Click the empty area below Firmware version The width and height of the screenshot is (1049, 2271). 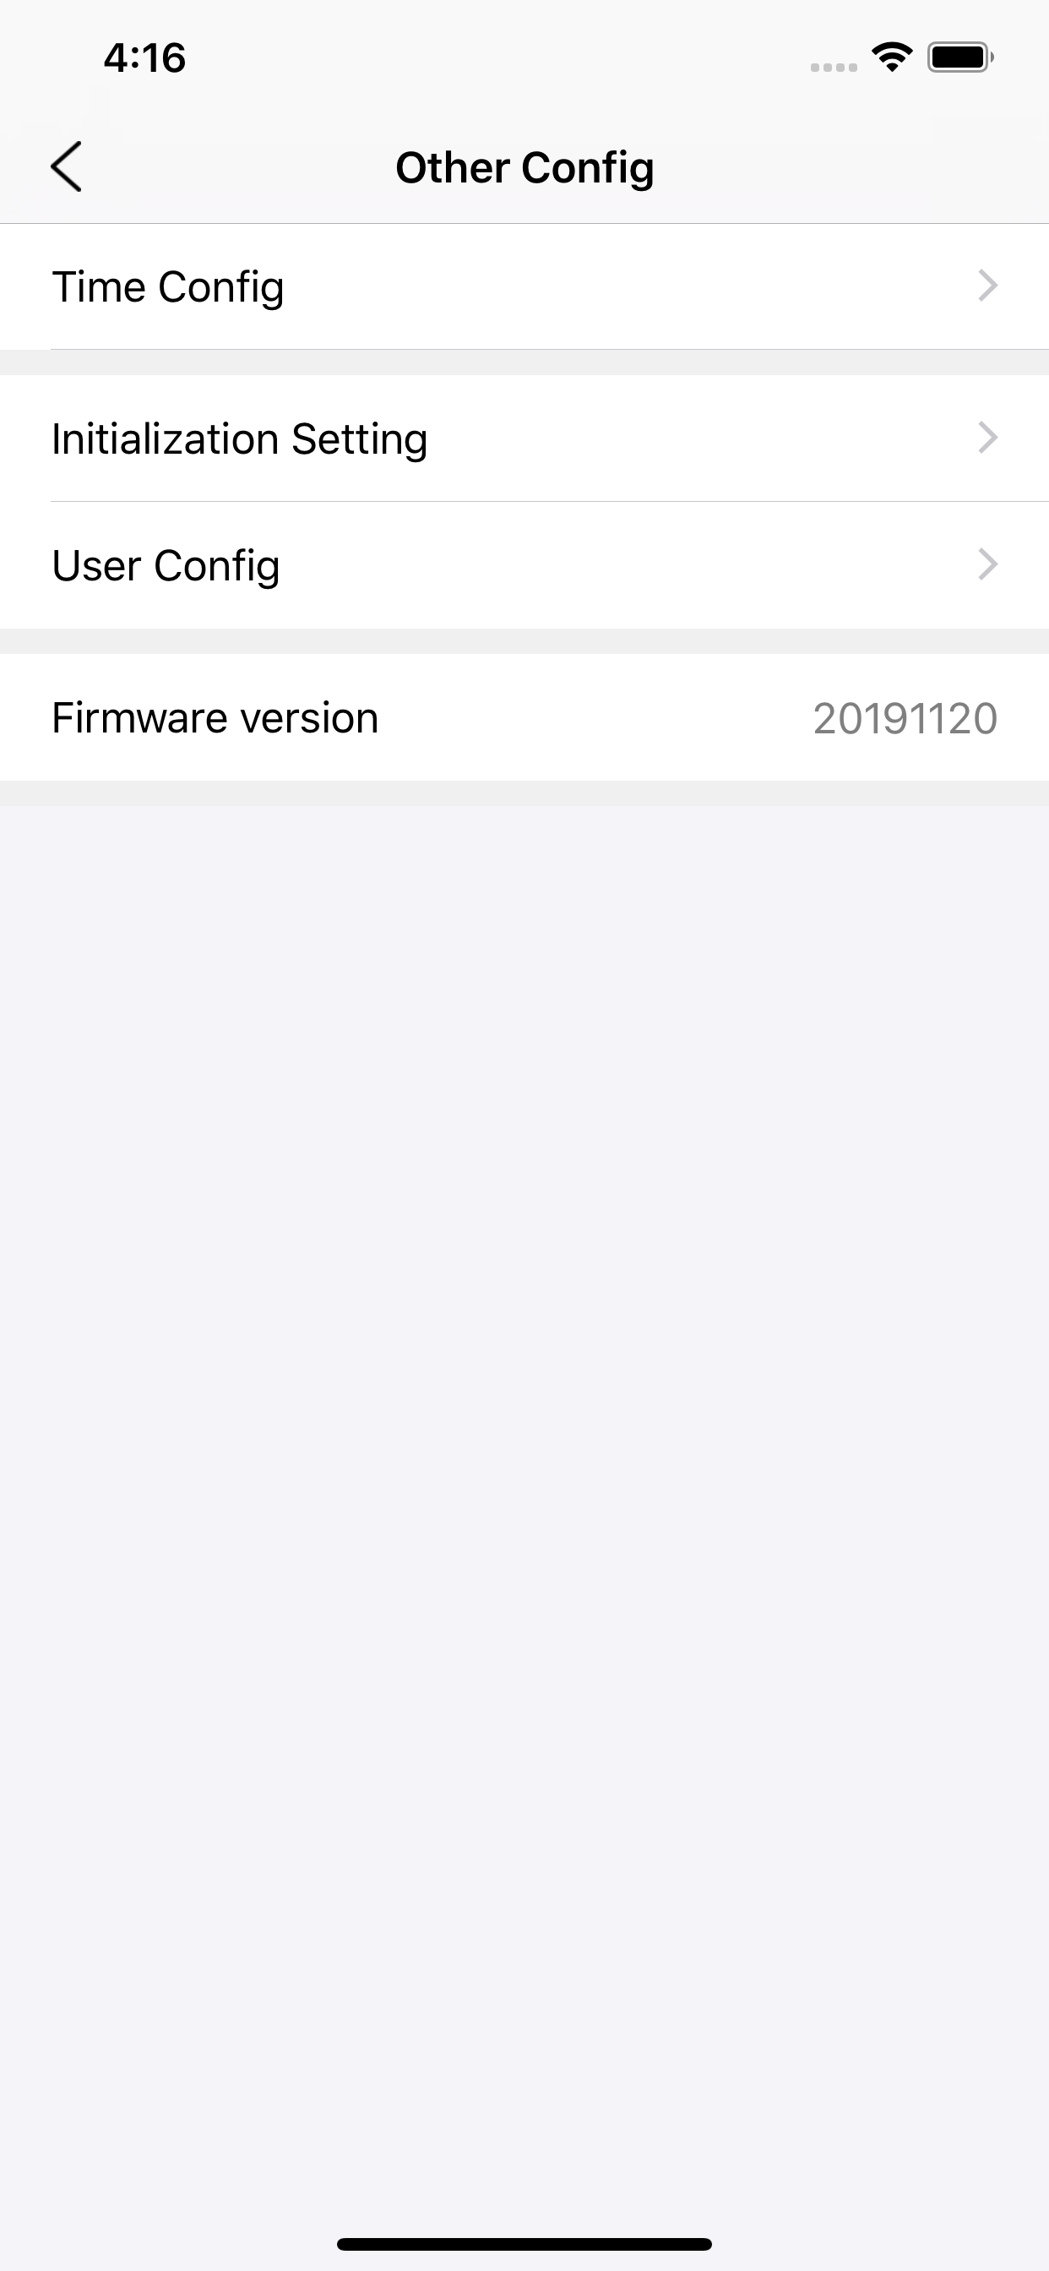tap(524, 1499)
